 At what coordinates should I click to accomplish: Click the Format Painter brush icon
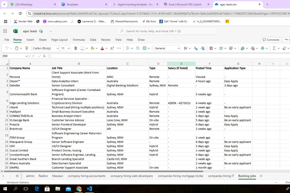[27, 48]
